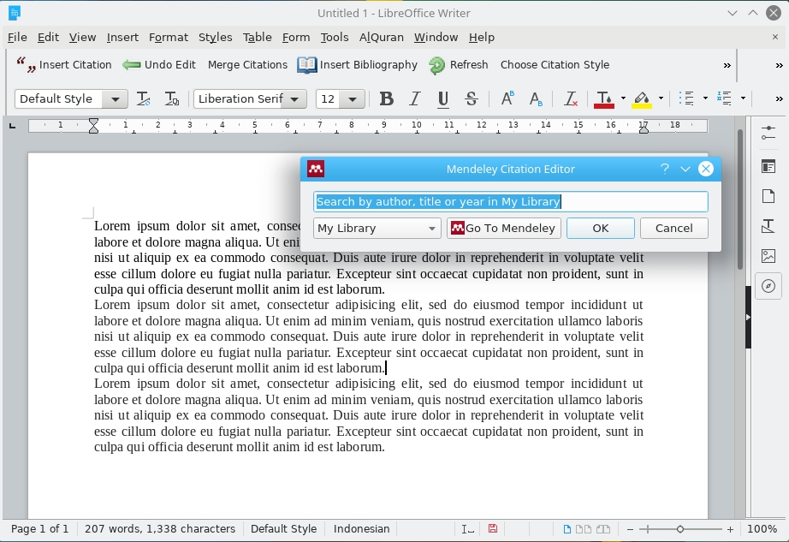
Task: Open the AlQuran menu
Action: (381, 37)
